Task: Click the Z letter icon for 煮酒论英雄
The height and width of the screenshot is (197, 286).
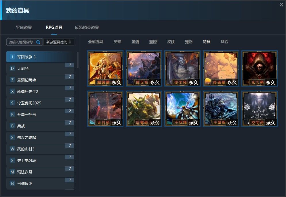Action: click(x=12, y=80)
